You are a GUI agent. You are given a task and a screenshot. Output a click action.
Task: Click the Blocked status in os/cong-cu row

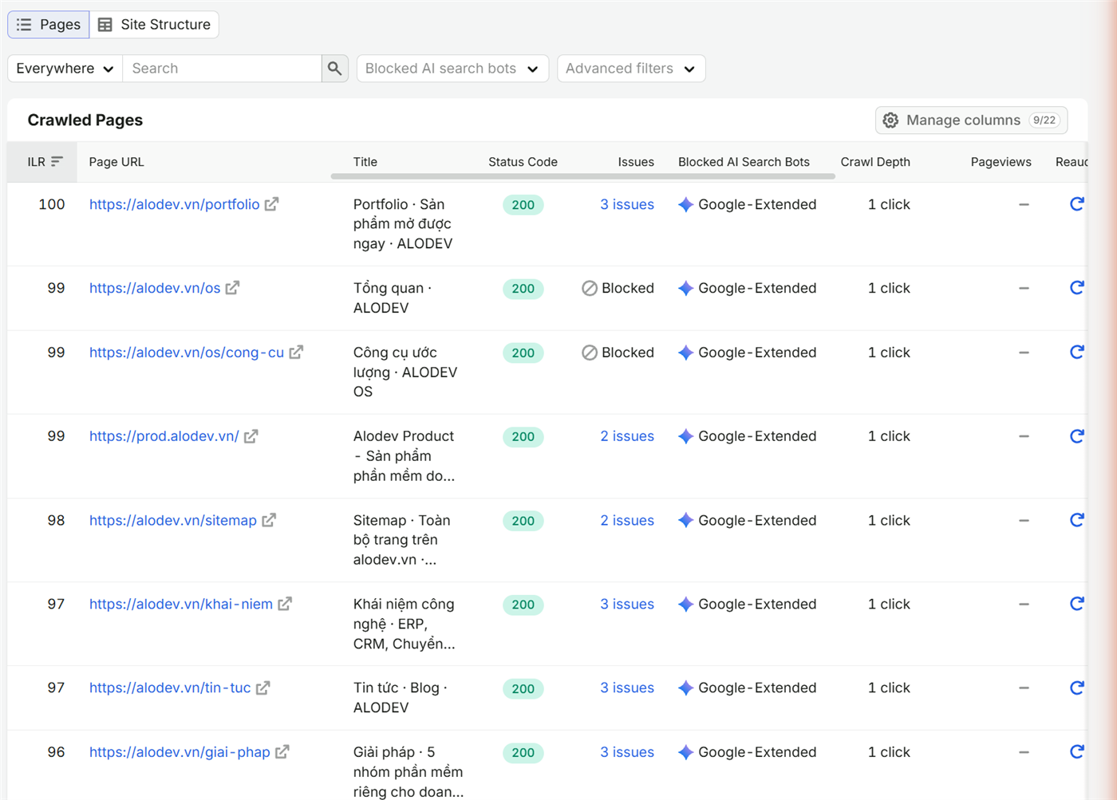coord(618,353)
